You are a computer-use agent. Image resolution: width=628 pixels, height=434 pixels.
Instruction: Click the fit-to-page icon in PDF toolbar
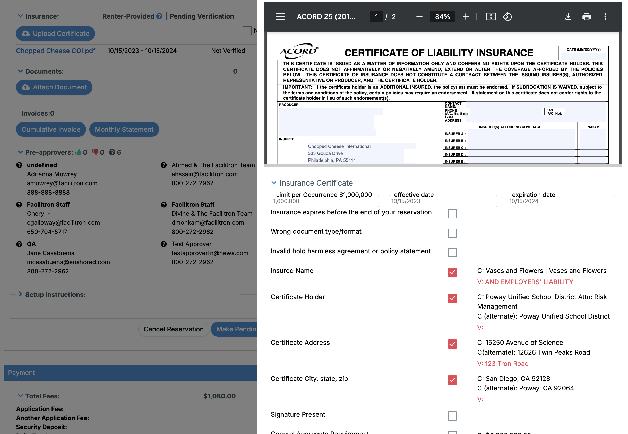(491, 16)
